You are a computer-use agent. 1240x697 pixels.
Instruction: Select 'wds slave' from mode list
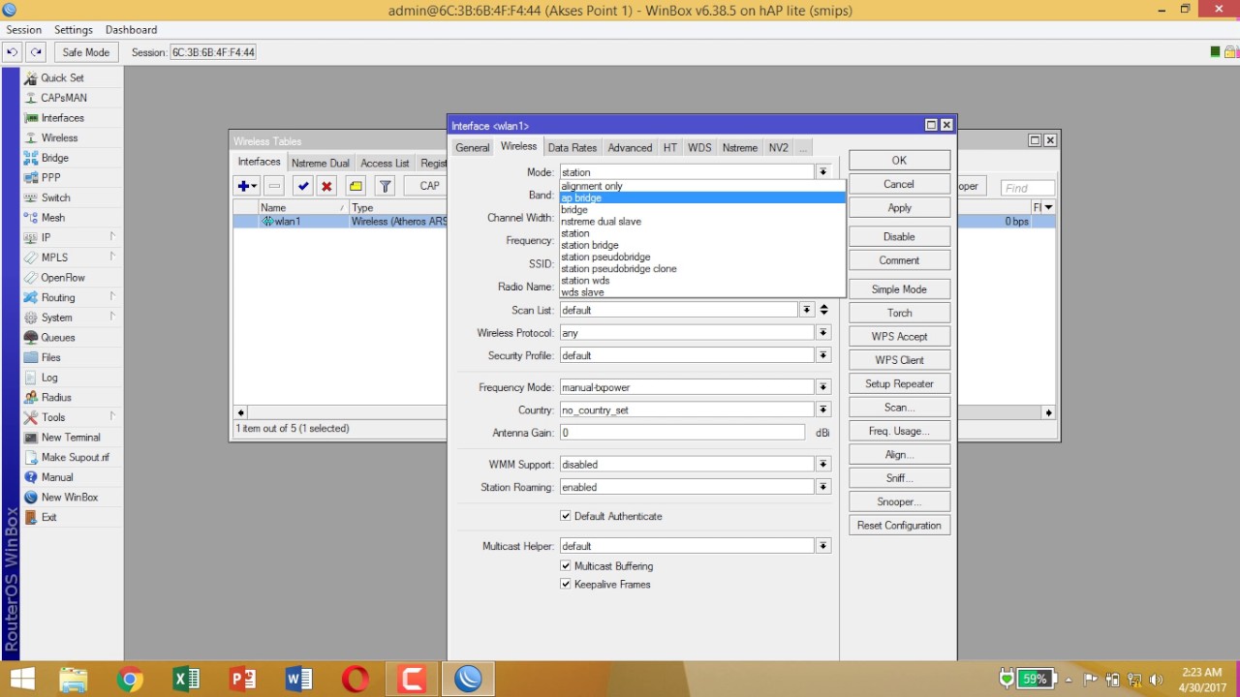click(702, 292)
